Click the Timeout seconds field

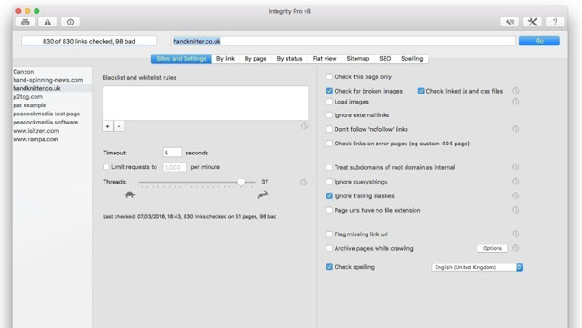pyautogui.click(x=172, y=153)
